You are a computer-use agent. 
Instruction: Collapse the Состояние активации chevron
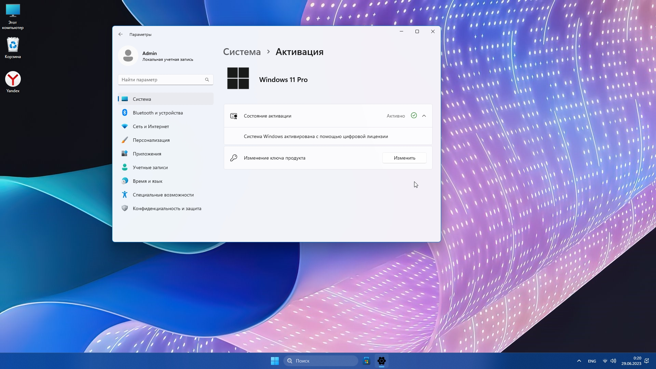424,116
